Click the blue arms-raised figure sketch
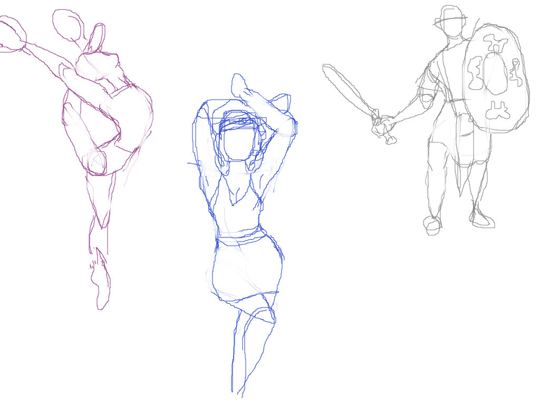 click(243, 235)
